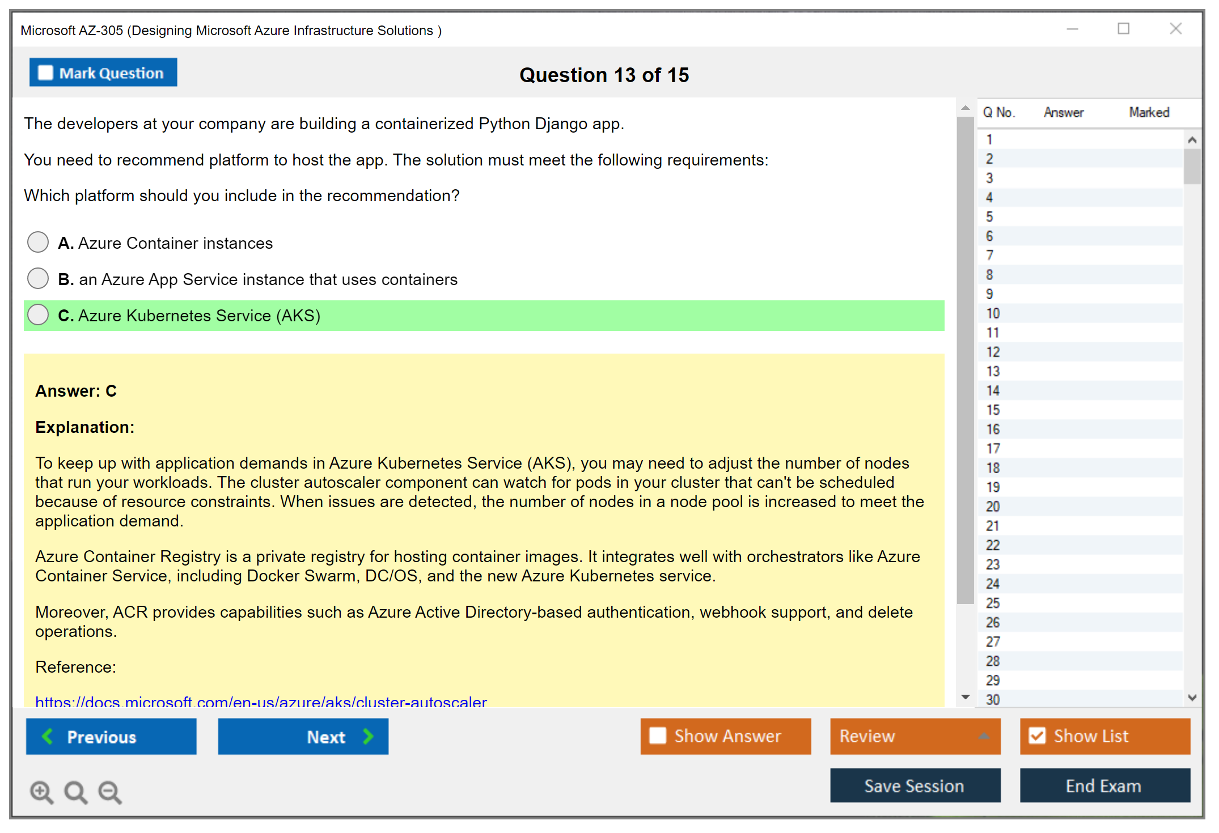Click the zoom in magnifier icon

click(x=41, y=792)
